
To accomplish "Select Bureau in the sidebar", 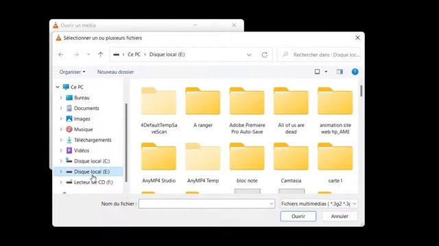I will point(82,98).
